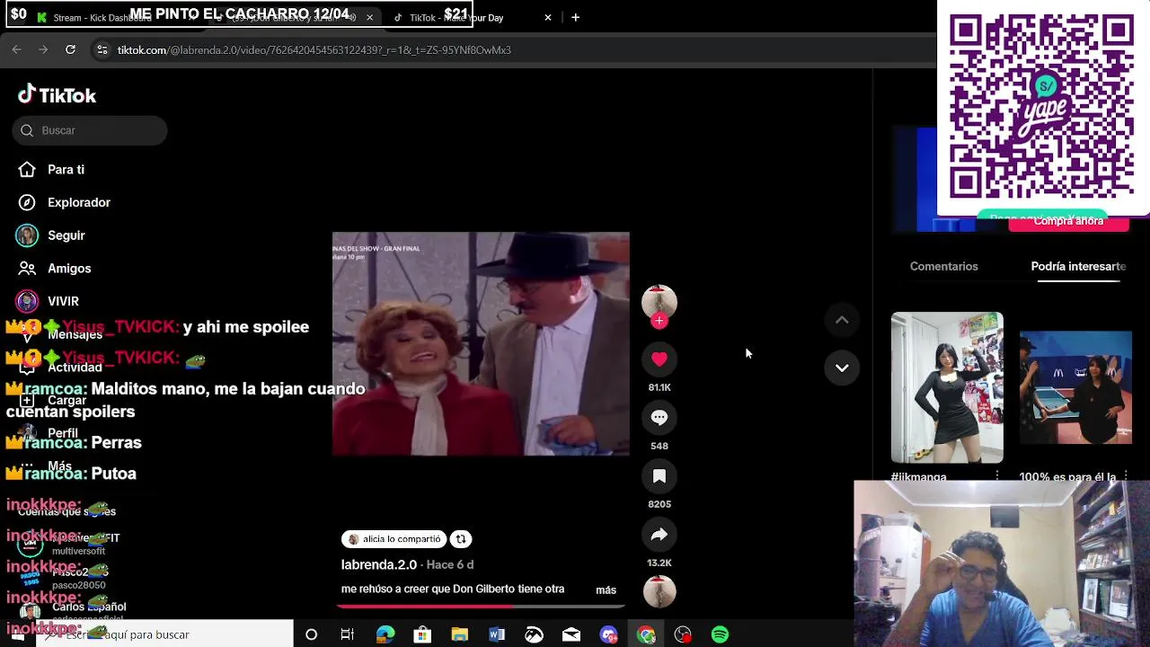Click the share arrow icon
The height and width of the screenshot is (647, 1150).
click(659, 535)
